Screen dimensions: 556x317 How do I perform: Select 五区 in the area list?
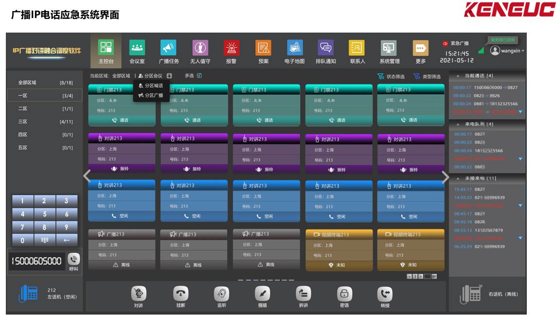tap(45, 147)
